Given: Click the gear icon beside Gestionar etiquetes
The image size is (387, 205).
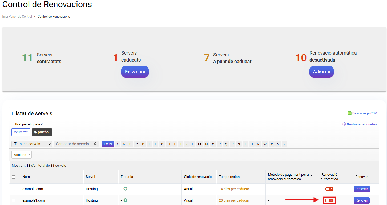Looking at the screenshot, I should tap(344, 124).
